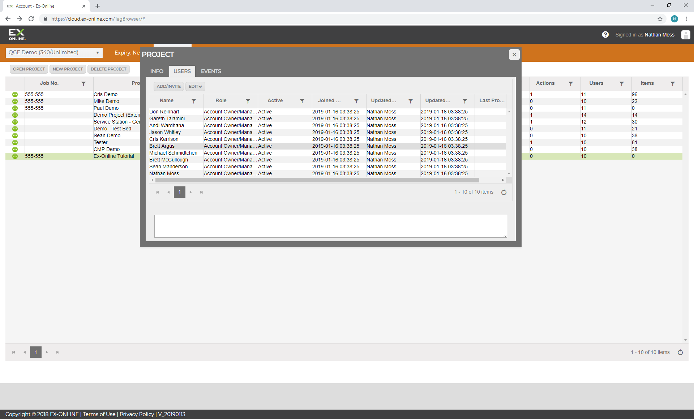Open filter for Job No. column
The width and height of the screenshot is (694, 419).
(x=83, y=83)
